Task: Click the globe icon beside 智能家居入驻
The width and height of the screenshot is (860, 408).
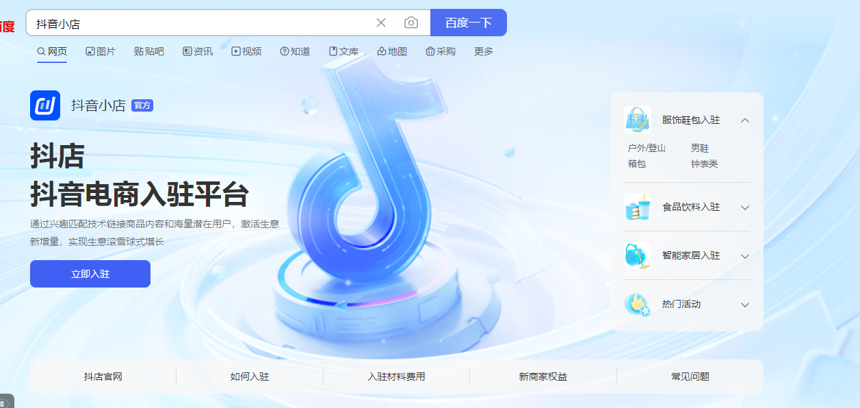Action: [x=638, y=255]
